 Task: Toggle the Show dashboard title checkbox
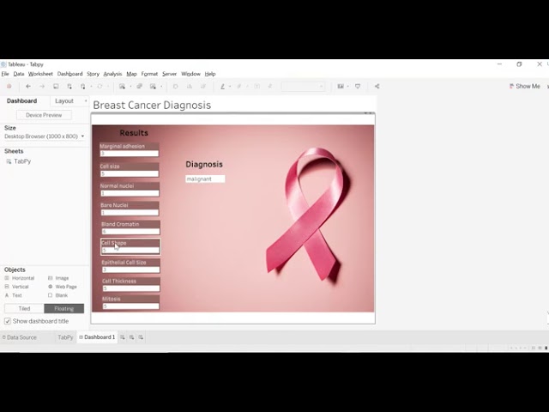pyautogui.click(x=8, y=321)
